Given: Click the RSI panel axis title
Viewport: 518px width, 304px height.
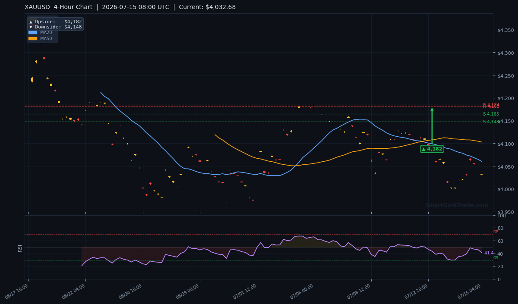Looking at the screenshot, I should point(20,248).
